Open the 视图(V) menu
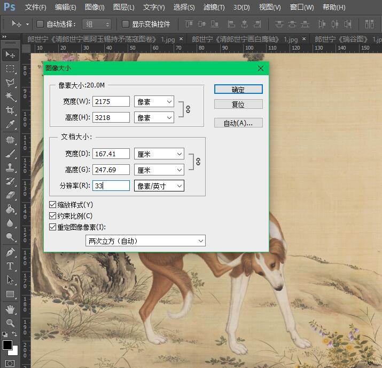Viewport: 382px width, 368px height. click(x=270, y=7)
